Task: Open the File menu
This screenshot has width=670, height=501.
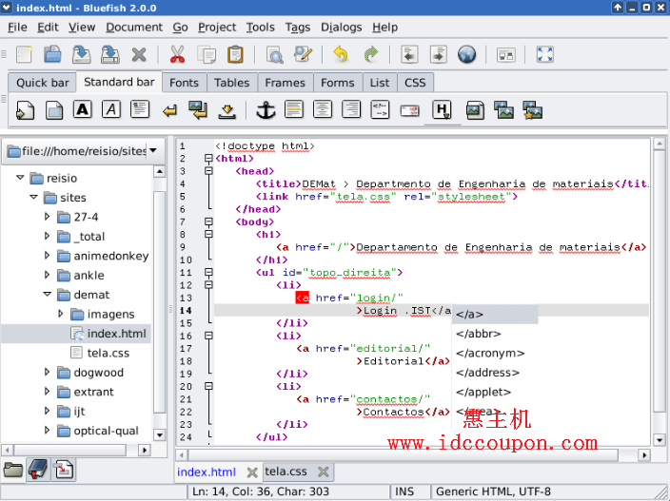Action: click(x=17, y=28)
